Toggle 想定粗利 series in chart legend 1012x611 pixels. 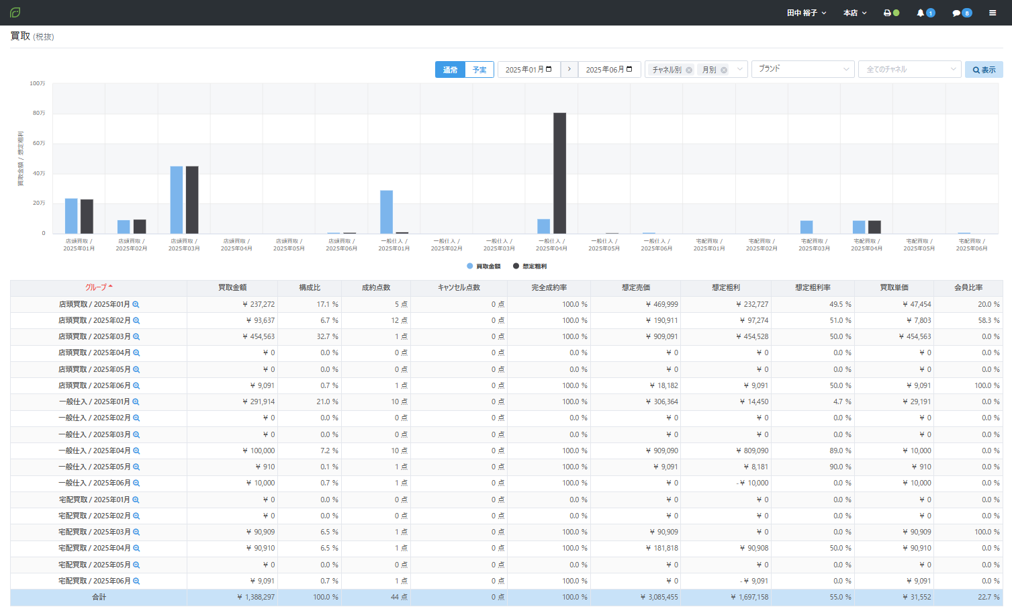(530, 267)
